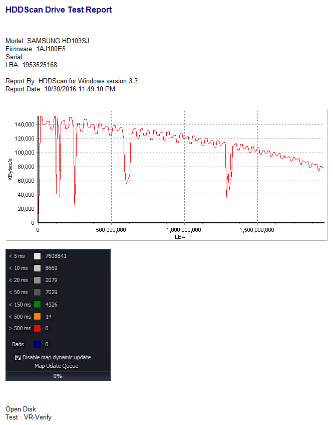Click the 1,500,000,000 LBA axis label

click(x=257, y=230)
